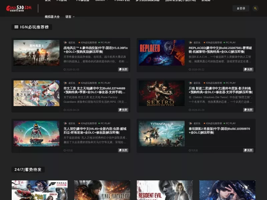Click the 战地风云 6 description excerpt
The image size is (267, 200).
click(x=96, y=59)
